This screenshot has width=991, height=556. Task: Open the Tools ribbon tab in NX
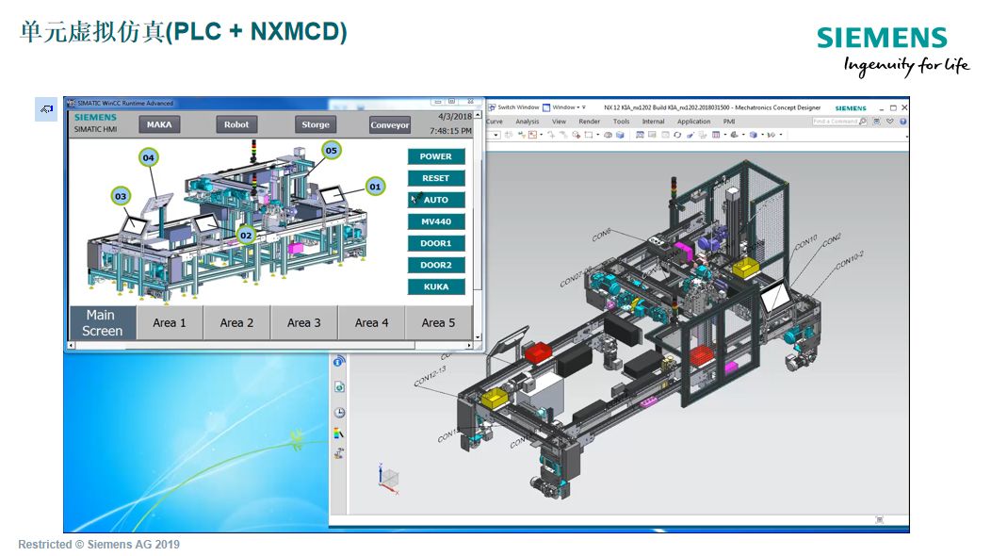pos(622,122)
